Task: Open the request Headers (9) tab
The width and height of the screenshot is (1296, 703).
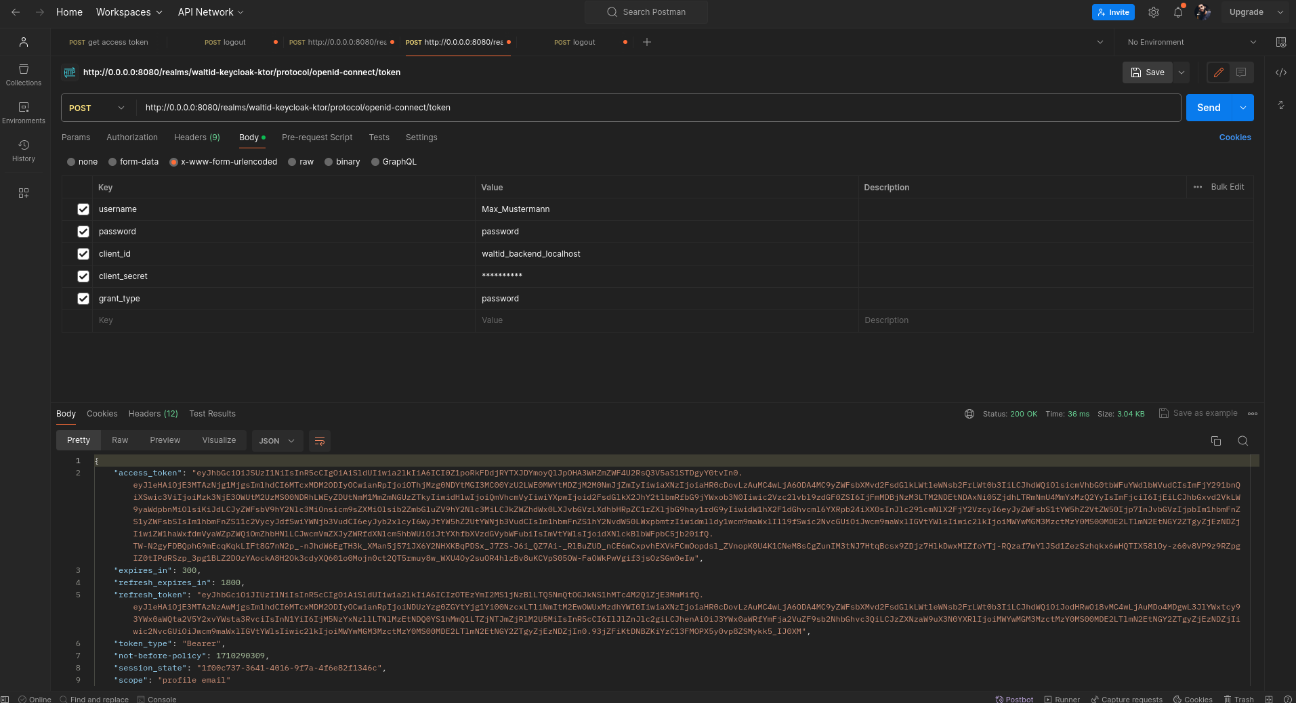Action: pyautogui.click(x=197, y=137)
